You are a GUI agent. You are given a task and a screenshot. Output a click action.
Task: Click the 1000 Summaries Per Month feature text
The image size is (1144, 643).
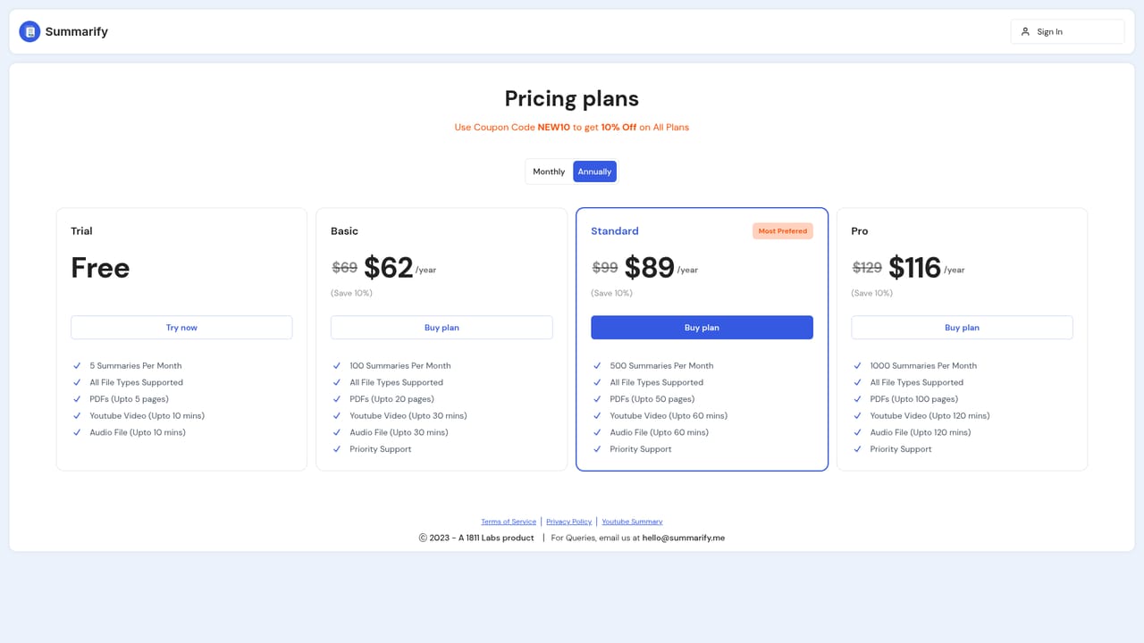point(923,366)
